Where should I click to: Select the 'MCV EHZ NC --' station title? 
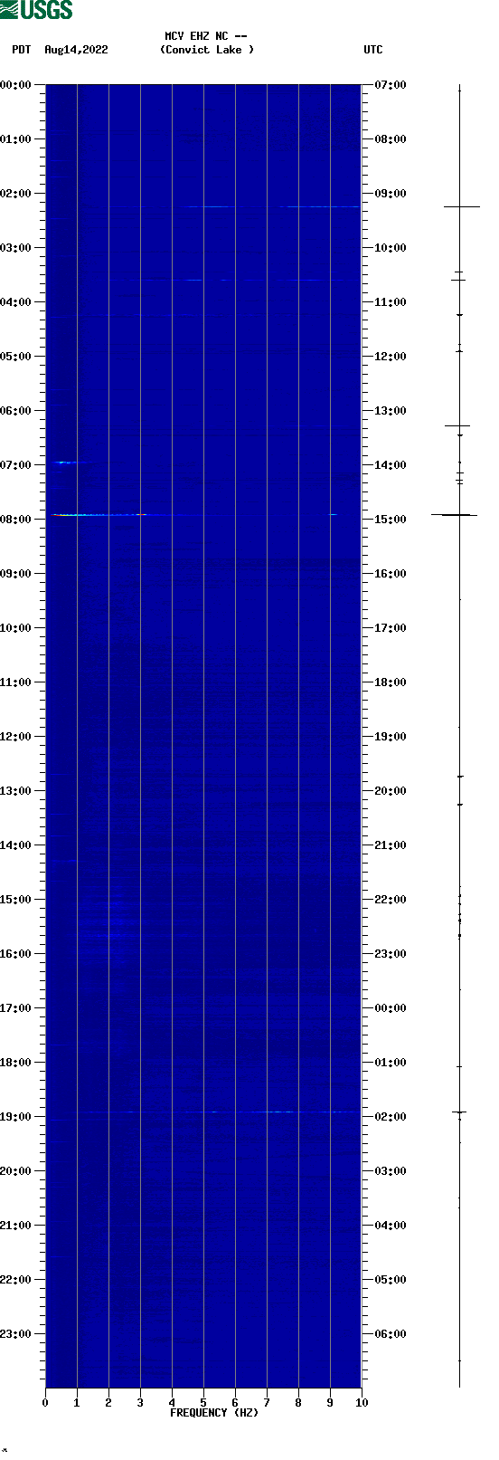click(206, 36)
